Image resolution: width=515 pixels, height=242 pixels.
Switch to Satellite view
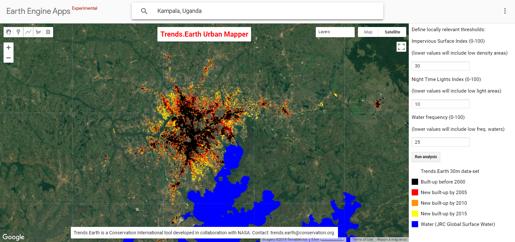[x=392, y=32]
